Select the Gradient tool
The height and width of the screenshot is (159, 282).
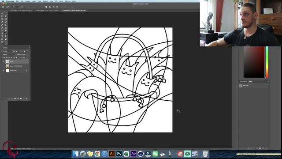pos(2,30)
